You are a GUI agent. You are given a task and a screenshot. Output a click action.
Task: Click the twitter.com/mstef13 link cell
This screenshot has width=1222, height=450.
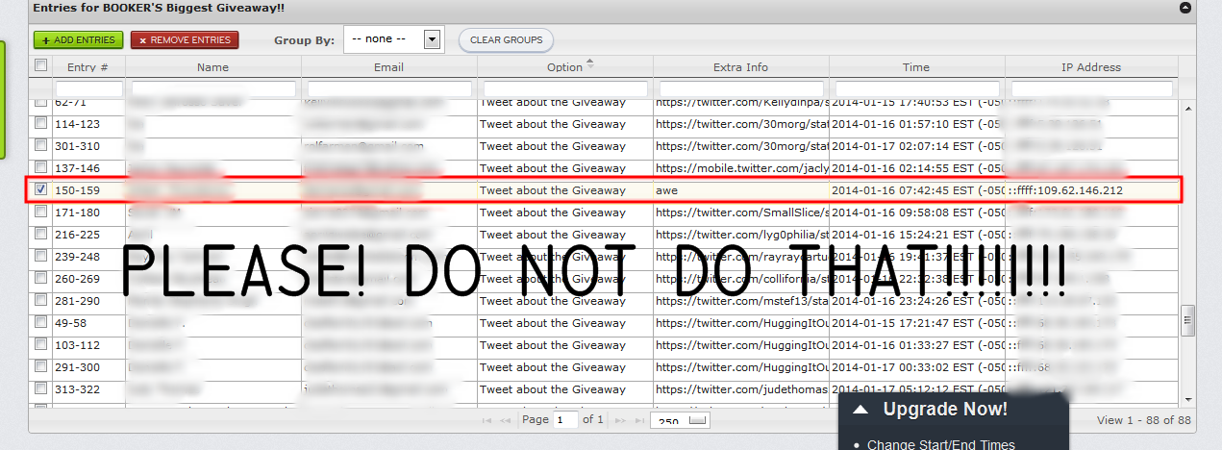click(x=741, y=300)
